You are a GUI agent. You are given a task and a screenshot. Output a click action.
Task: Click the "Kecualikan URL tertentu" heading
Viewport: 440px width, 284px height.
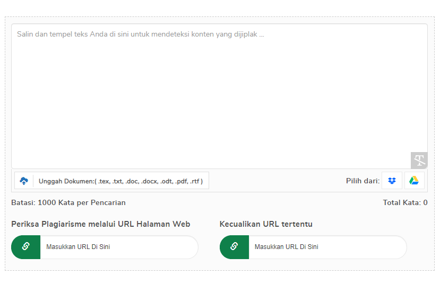266,224
